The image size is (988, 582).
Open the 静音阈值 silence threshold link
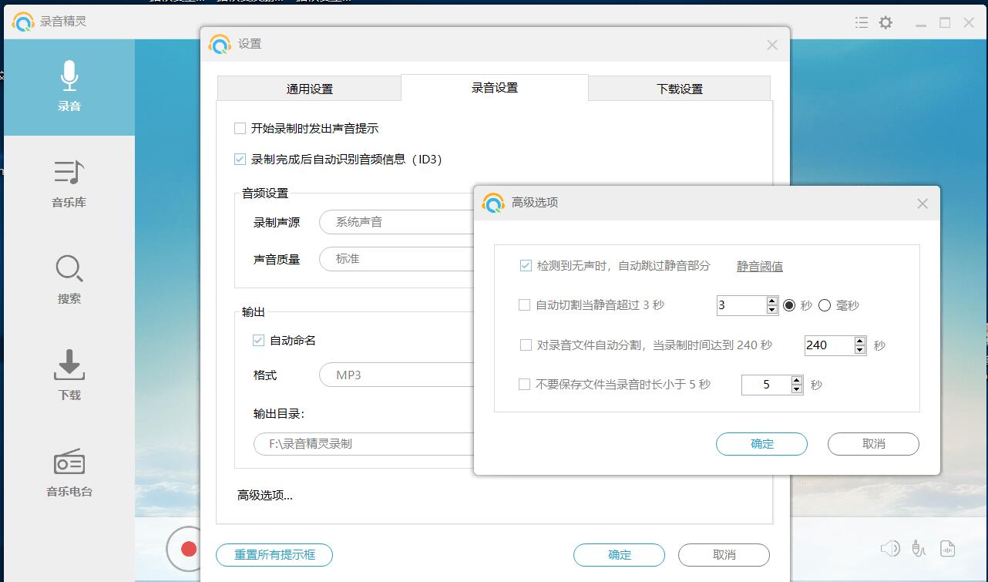coord(758,264)
